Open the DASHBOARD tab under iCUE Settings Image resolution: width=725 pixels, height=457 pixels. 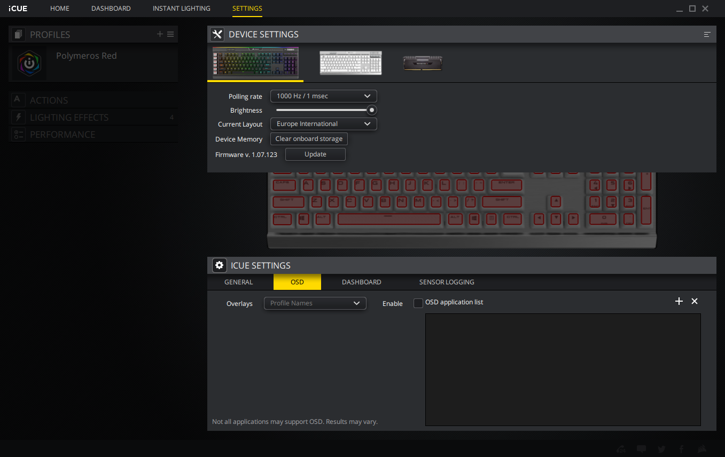(362, 282)
